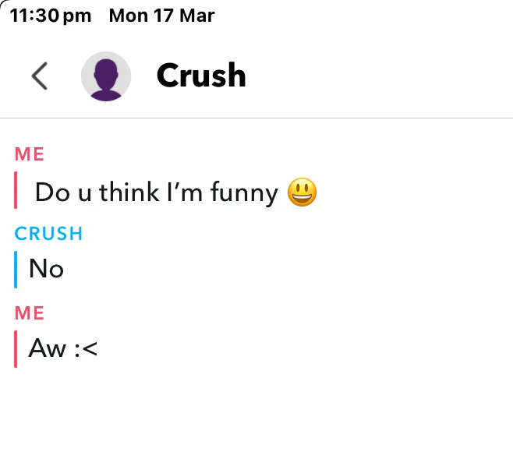The width and height of the screenshot is (513, 473).
Task: Tap the back arrow chevron
Action: click(x=39, y=76)
